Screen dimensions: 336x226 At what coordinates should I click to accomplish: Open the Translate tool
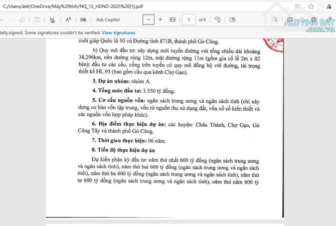(x=83, y=20)
